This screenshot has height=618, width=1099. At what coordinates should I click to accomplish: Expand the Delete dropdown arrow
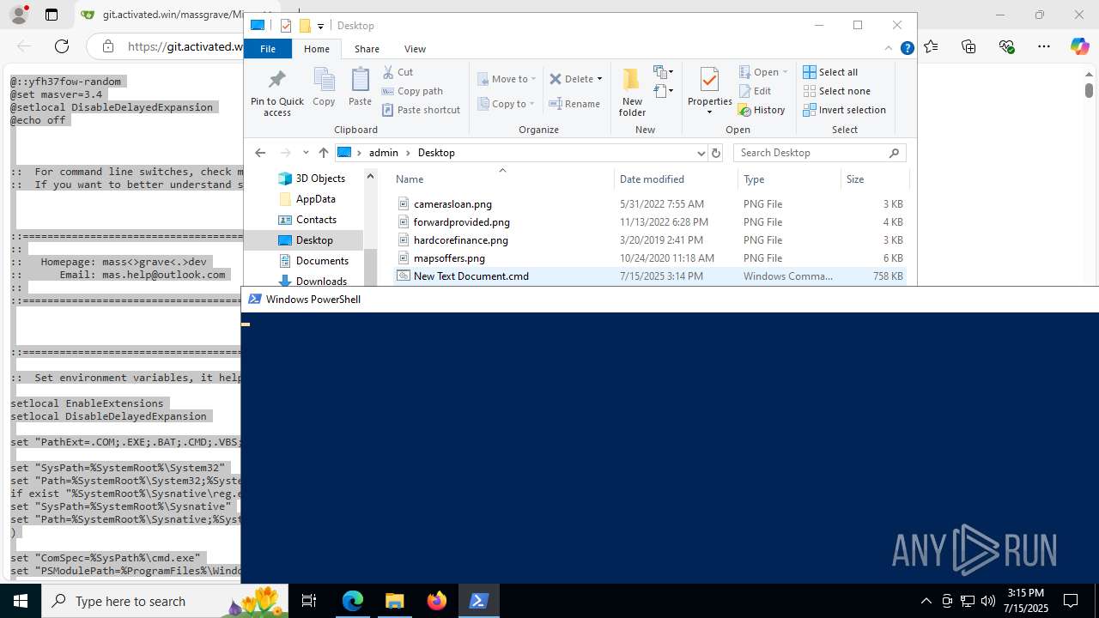click(x=599, y=79)
